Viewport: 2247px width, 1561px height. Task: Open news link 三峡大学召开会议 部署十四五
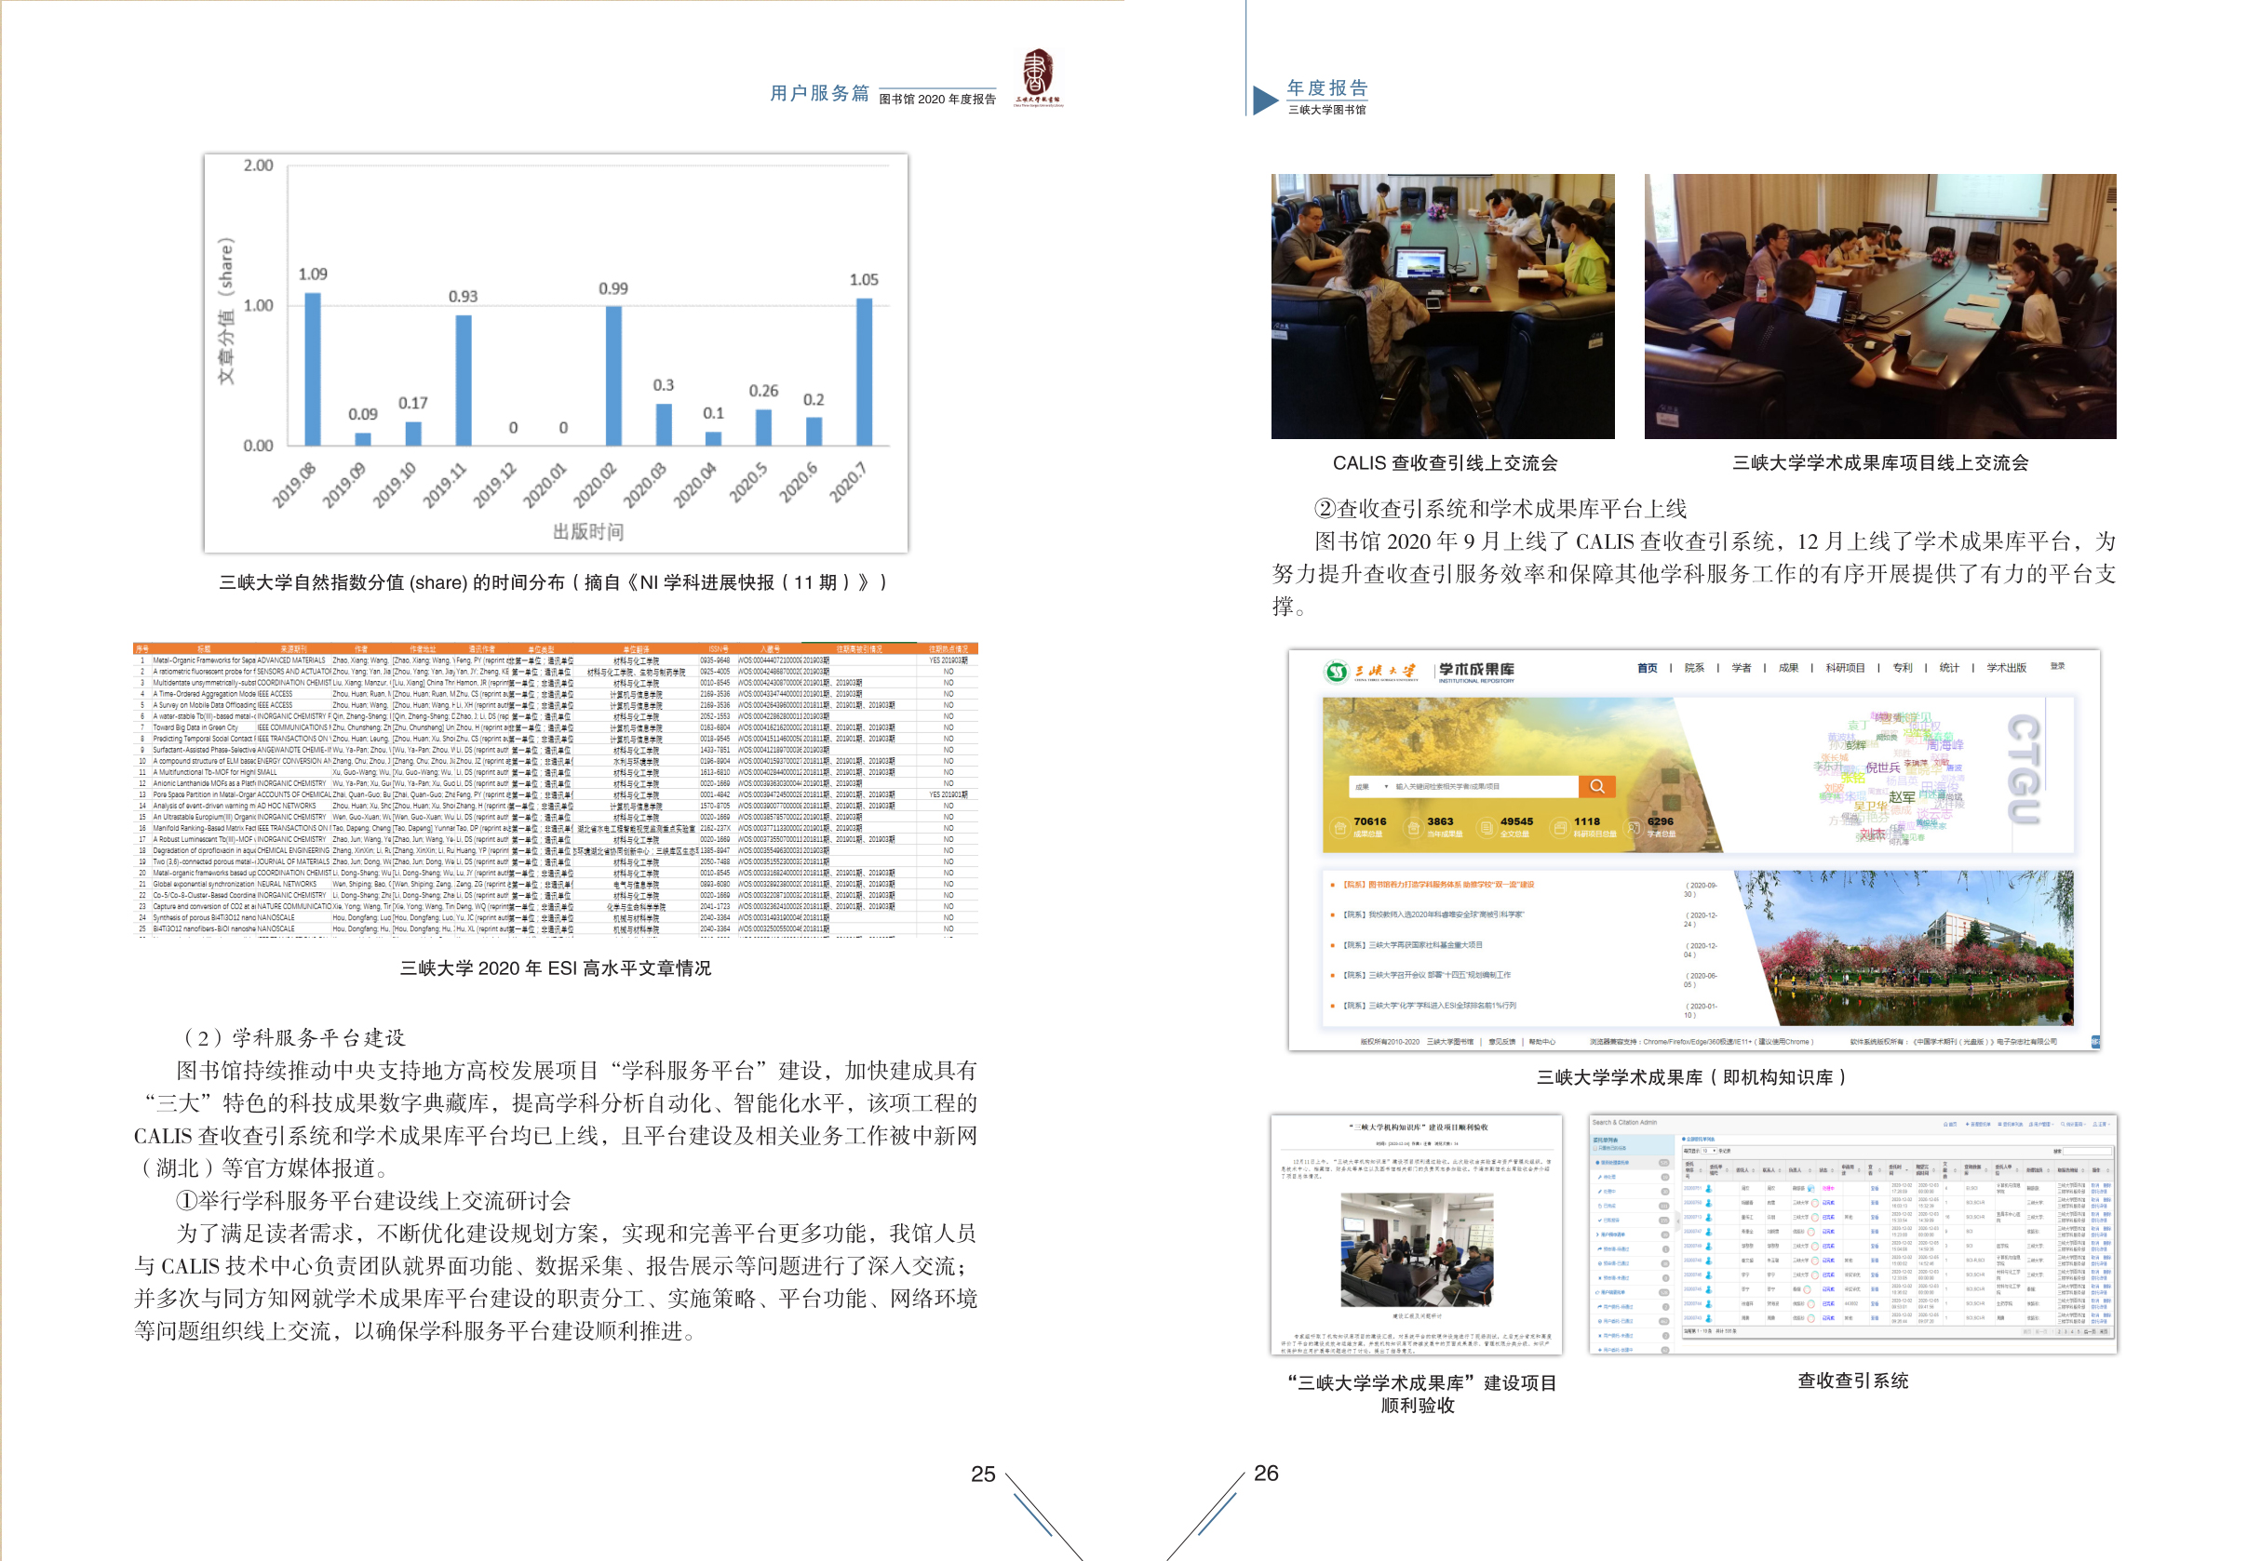point(1426,975)
